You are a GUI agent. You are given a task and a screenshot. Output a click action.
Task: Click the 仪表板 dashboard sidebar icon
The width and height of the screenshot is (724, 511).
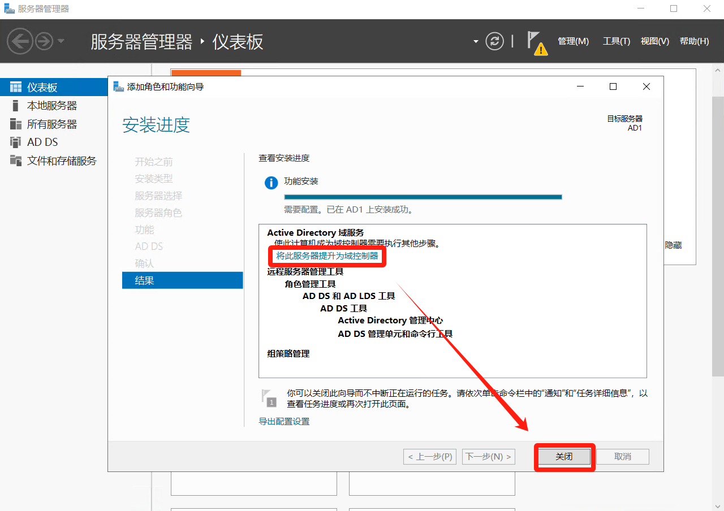(x=16, y=87)
